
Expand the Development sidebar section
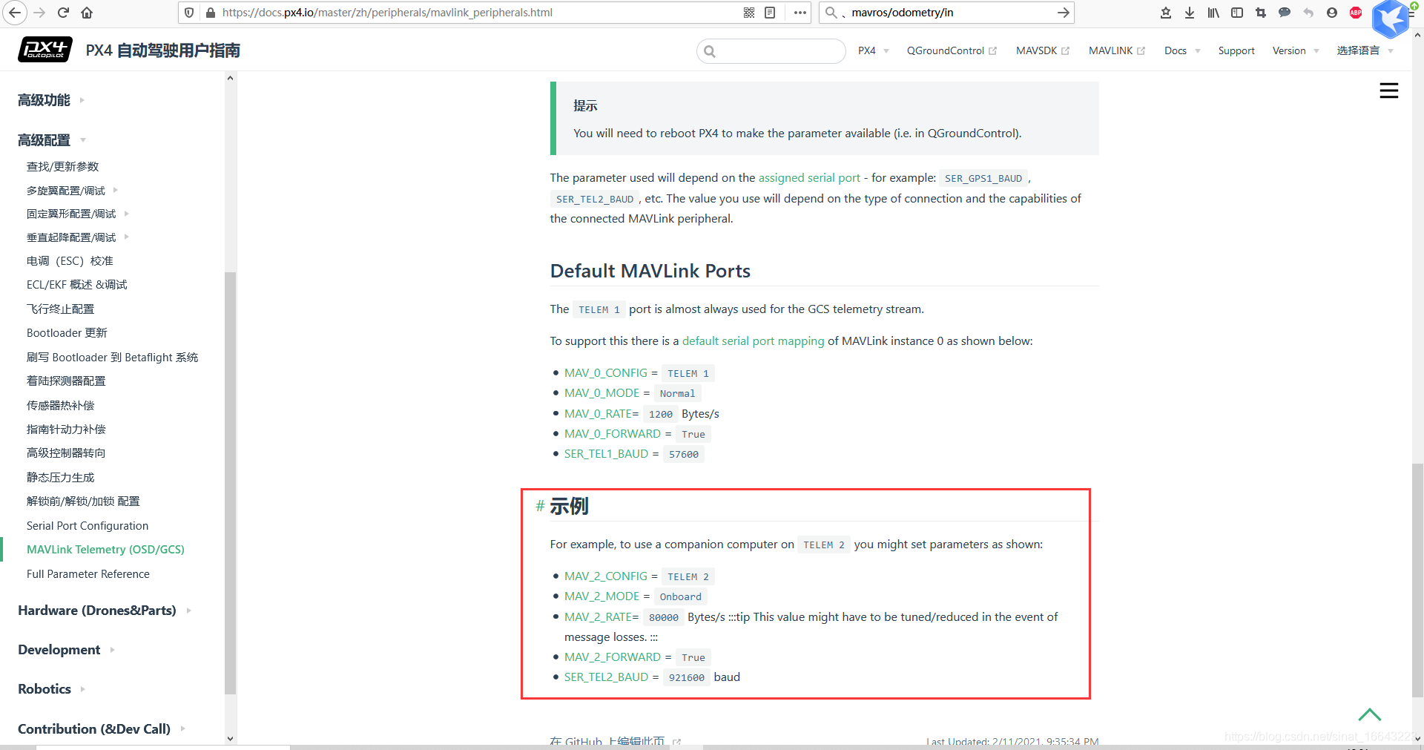coord(66,650)
